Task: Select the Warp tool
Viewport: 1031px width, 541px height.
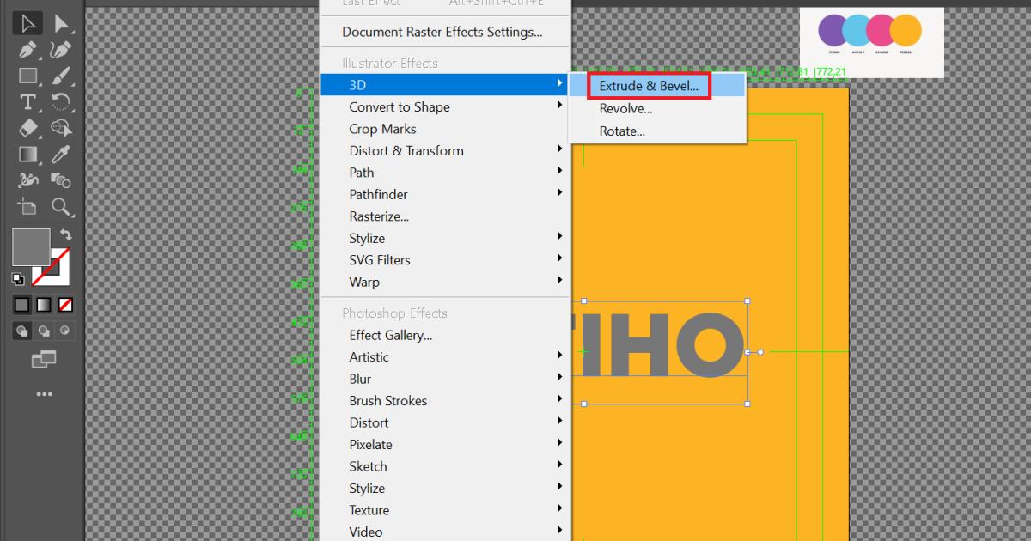Action: point(27,180)
